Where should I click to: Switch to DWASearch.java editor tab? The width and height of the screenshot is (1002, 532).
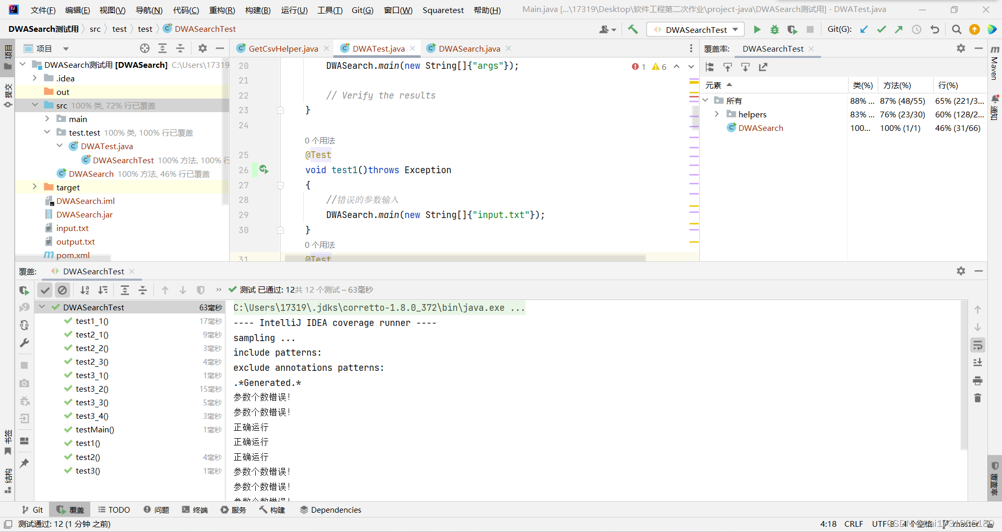click(x=469, y=49)
